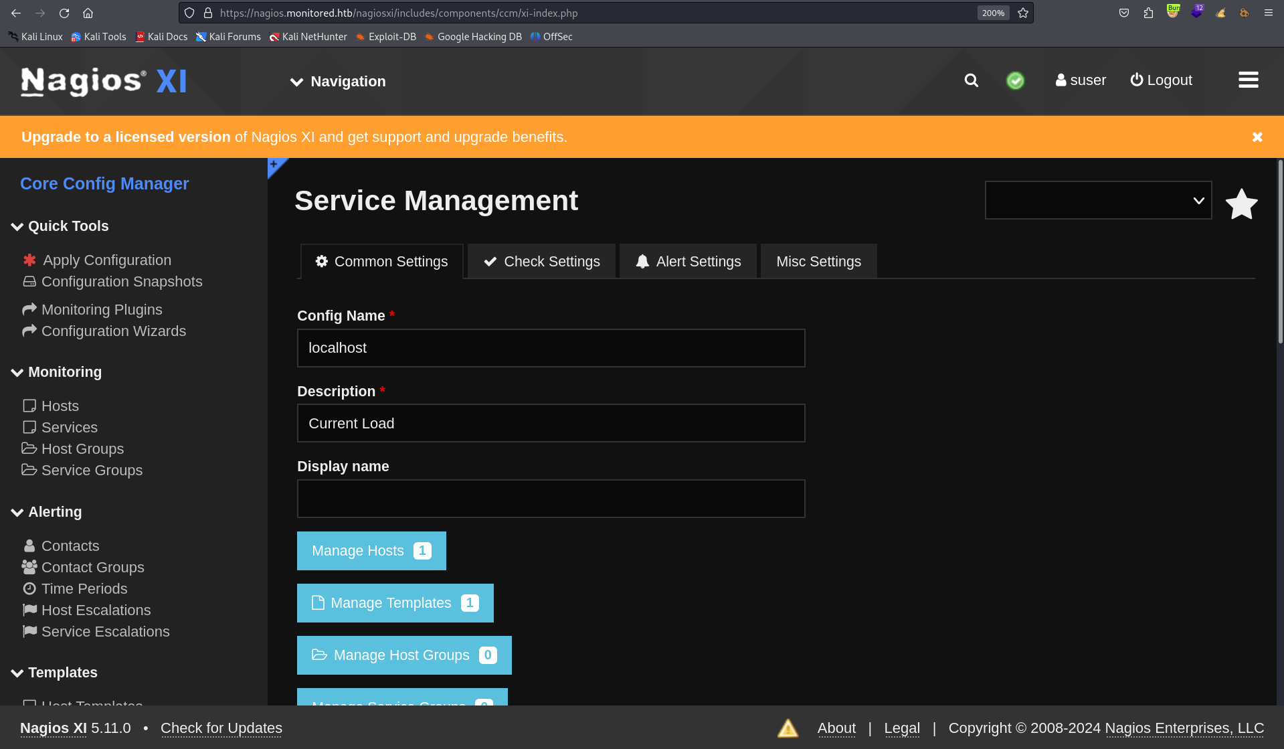Collapse the Quick Tools section
Image resolution: width=1284 pixels, height=749 pixels.
(60, 226)
